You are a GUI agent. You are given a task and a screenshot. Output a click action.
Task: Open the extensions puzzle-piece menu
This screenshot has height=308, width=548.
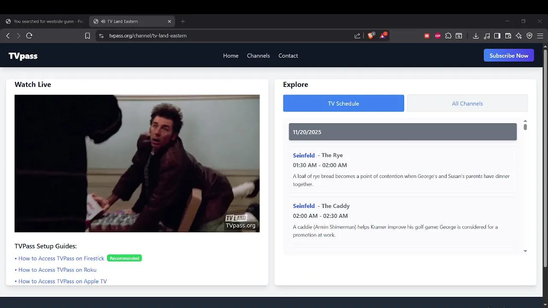click(448, 36)
